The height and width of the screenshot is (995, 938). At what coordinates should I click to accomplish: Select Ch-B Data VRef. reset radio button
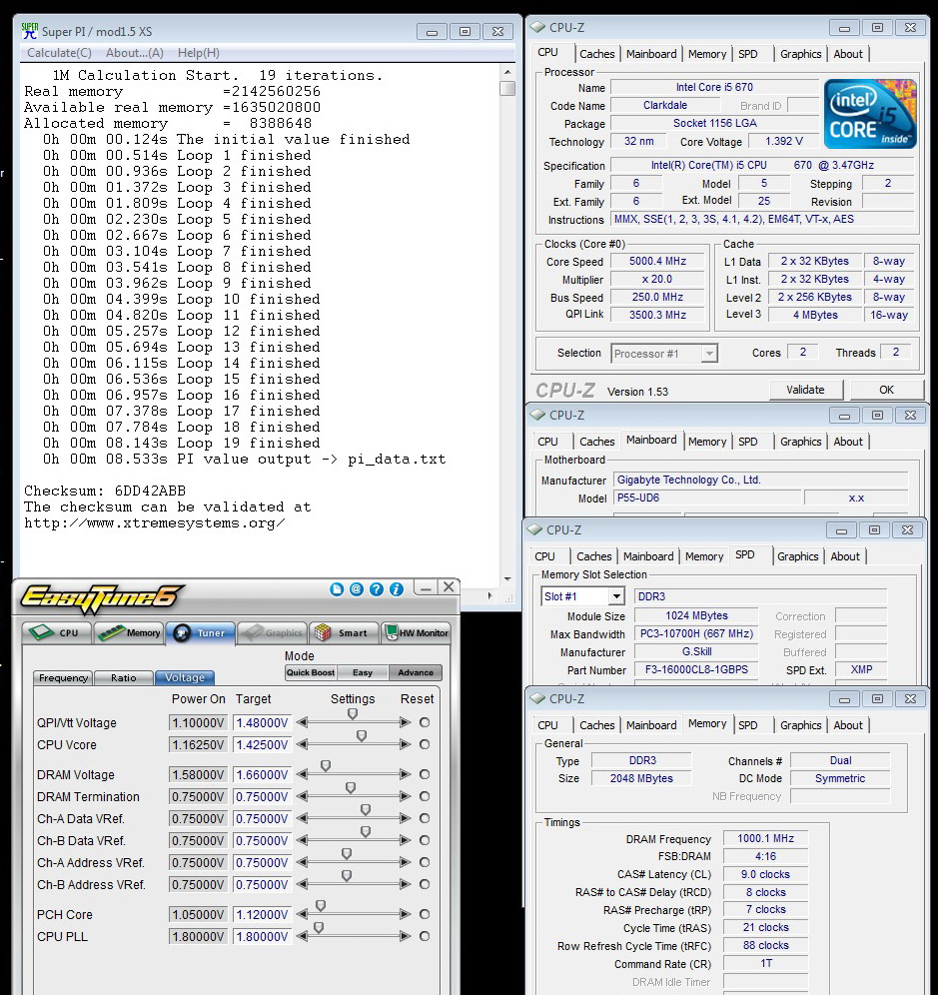(425, 840)
